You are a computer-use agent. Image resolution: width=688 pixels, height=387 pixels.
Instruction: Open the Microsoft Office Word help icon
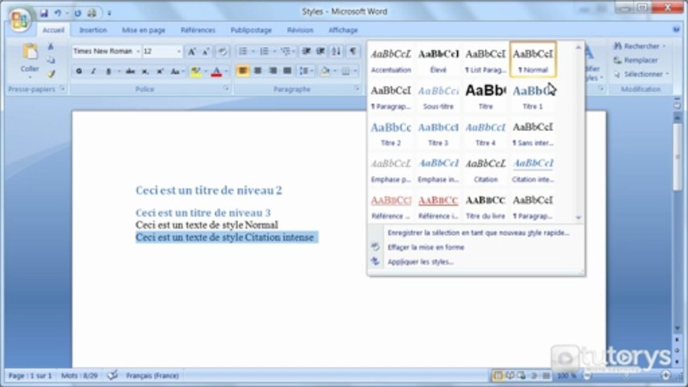(676, 30)
